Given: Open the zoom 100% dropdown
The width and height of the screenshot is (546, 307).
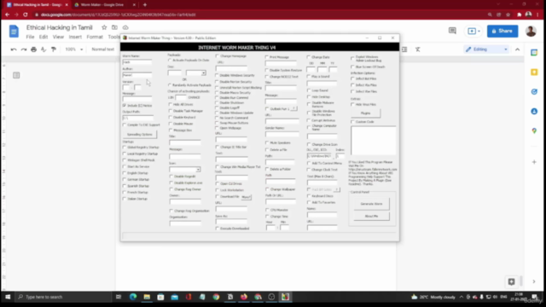Looking at the screenshot, I should (x=74, y=49).
